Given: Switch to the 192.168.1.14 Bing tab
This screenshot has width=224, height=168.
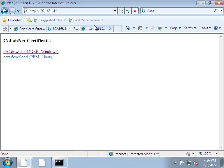Looking at the screenshot, I should [x=63, y=29].
